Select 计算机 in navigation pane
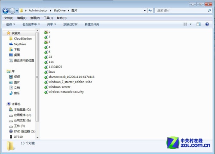The width and height of the screenshot is (215, 154). [16, 104]
